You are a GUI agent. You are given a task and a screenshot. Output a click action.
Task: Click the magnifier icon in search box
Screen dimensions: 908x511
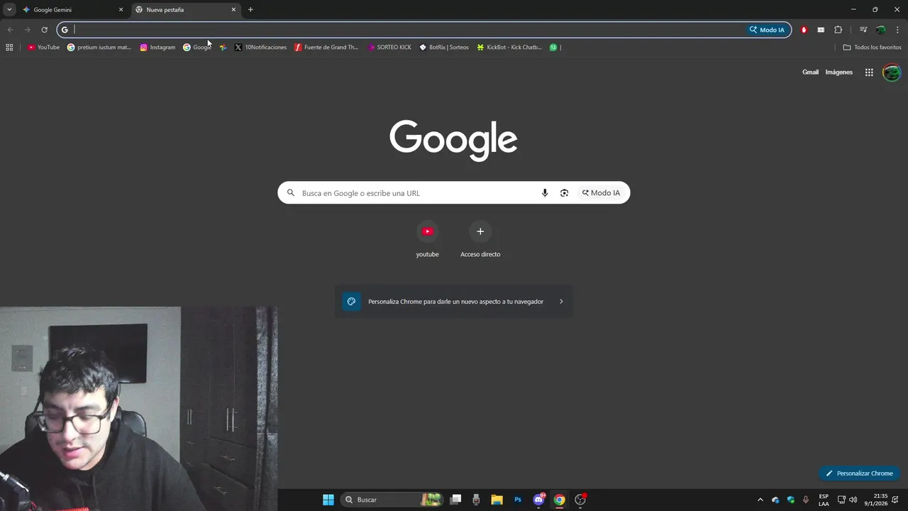(x=291, y=193)
